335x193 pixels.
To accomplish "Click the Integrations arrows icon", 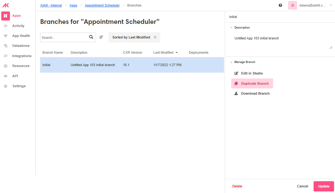I will pos(6,56).
